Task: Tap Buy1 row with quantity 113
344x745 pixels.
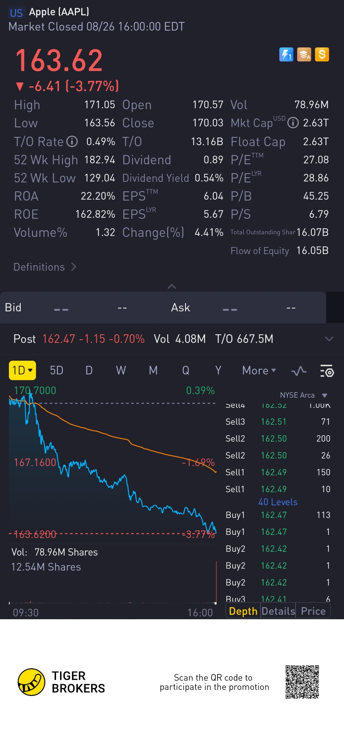Action: click(x=278, y=515)
